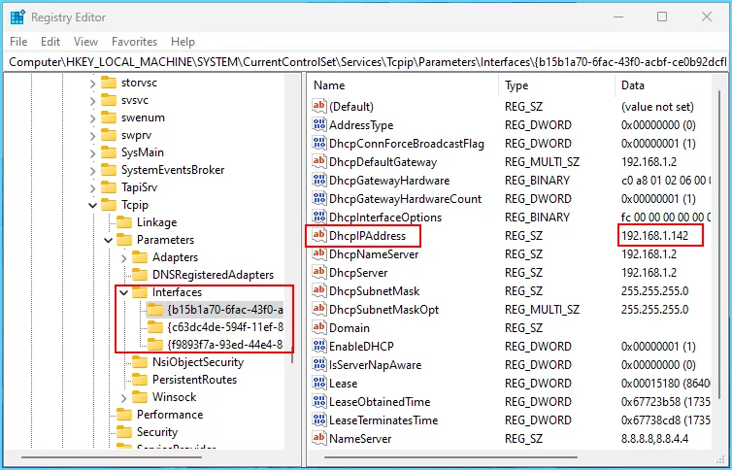Select the NameServer string icon

pos(319,438)
